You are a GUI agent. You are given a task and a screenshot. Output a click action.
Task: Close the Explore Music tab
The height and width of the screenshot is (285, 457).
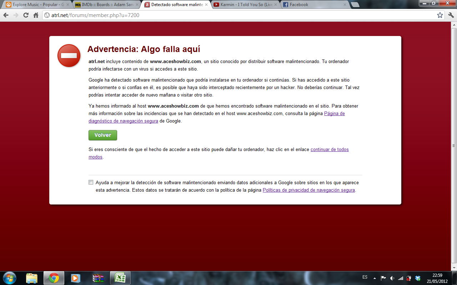tap(67, 5)
